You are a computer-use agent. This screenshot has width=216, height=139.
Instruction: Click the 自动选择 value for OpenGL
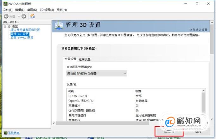tap(142, 101)
